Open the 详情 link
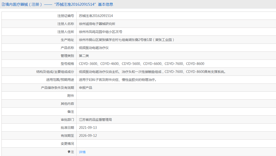The height and width of the screenshot is (156, 276). point(82,152)
